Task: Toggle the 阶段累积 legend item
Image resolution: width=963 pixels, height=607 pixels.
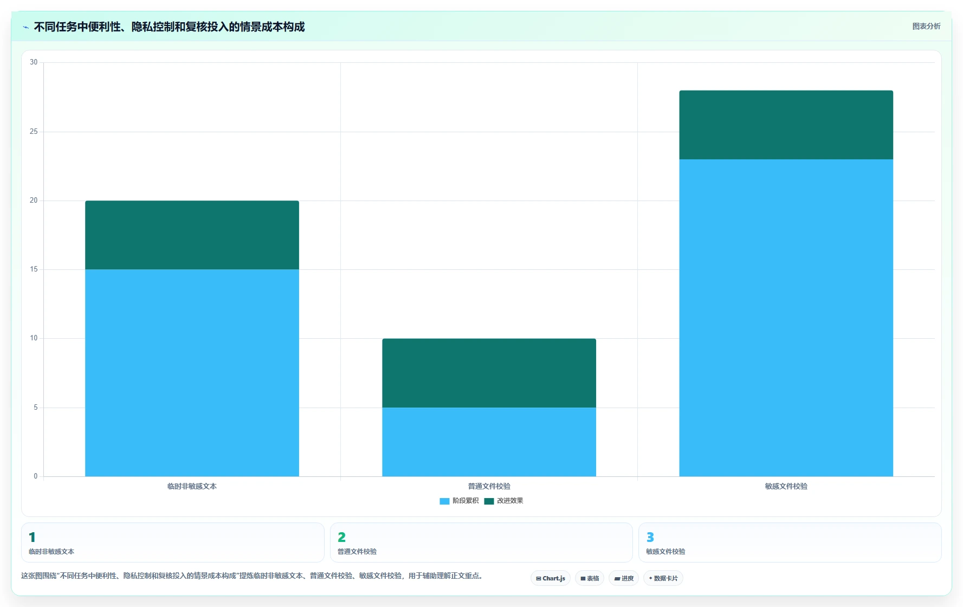Action: pyautogui.click(x=459, y=501)
